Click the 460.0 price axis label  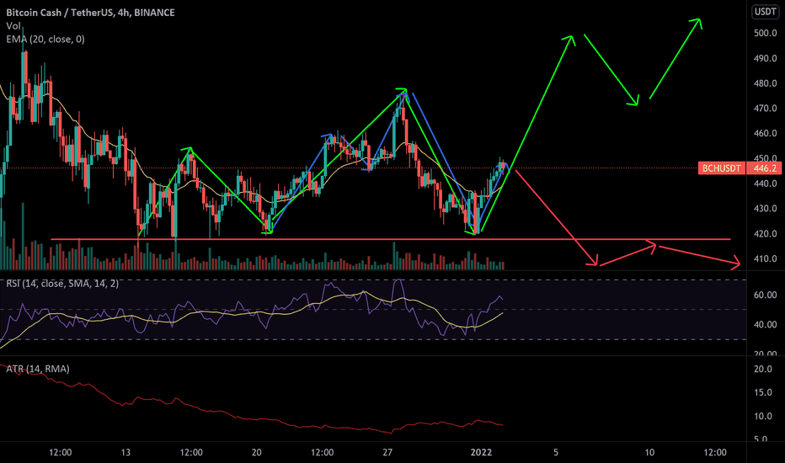point(765,134)
